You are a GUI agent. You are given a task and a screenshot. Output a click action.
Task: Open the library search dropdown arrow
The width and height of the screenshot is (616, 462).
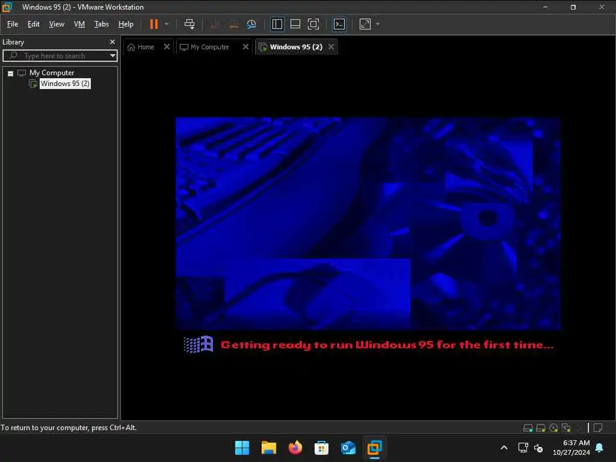[x=112, y=55]
